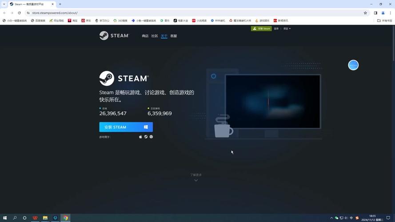Open the 社区 community menu

[x=155, y=36]
